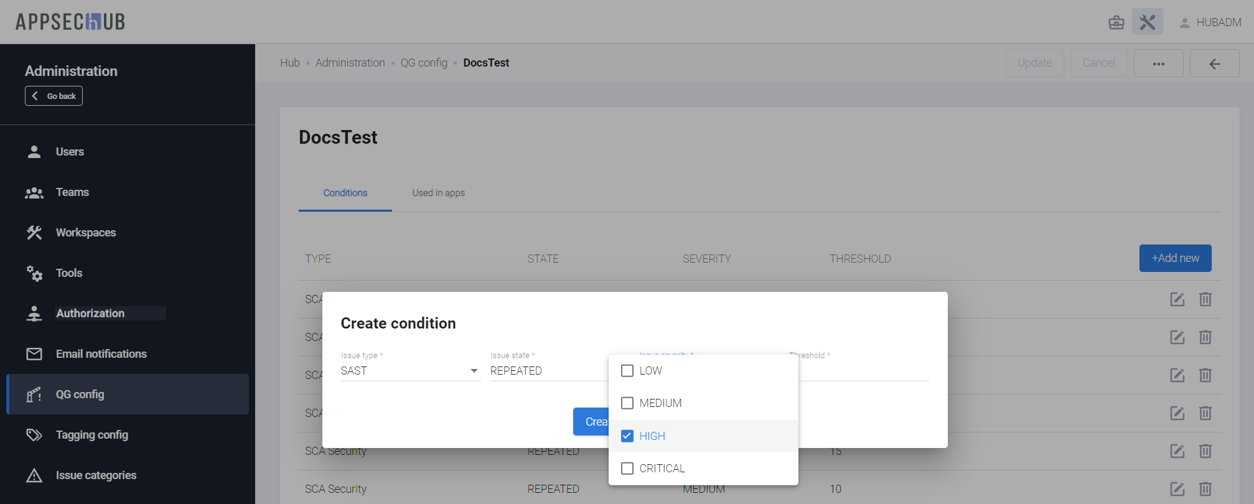Enable the CRITICAL severity checkbox
1254x504 pixels.
click(x=627, y=469)
